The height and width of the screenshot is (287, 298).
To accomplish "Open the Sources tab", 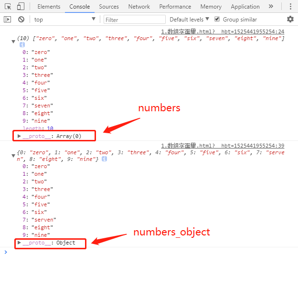I will [109, 7].
